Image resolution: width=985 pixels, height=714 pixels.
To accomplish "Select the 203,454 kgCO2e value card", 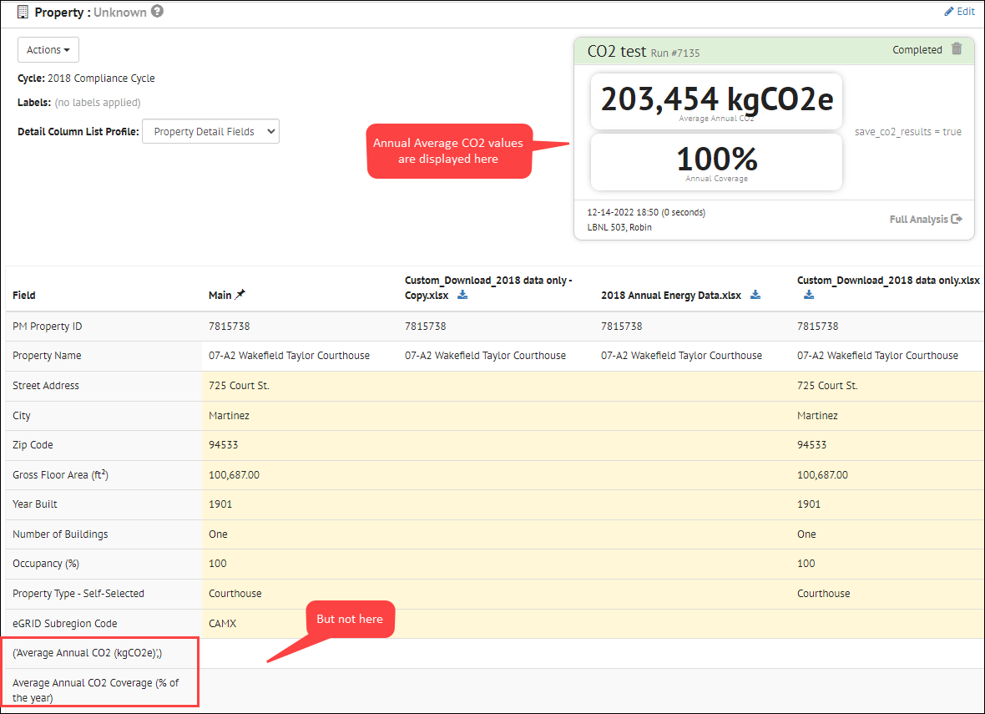I will click(x=716, y=101).
